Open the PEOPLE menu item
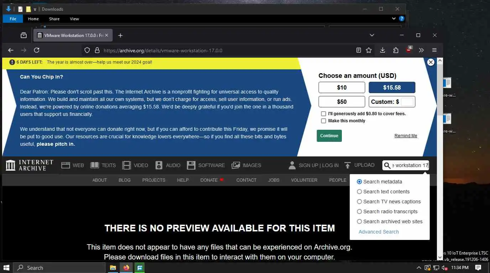Viewport: 490px width, 273px height. (x=338, y=180)
